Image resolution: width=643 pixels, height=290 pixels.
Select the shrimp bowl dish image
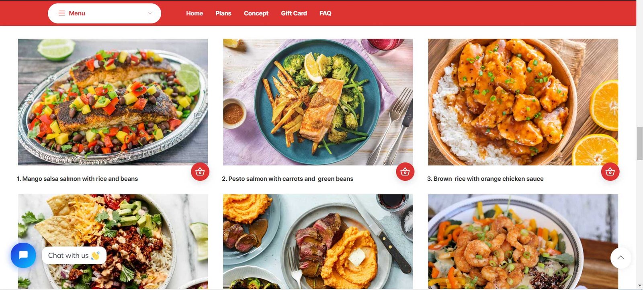click(523, 241)
